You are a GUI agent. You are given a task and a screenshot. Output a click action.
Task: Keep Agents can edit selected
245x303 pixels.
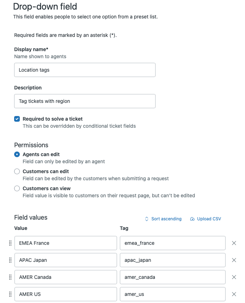17,154
